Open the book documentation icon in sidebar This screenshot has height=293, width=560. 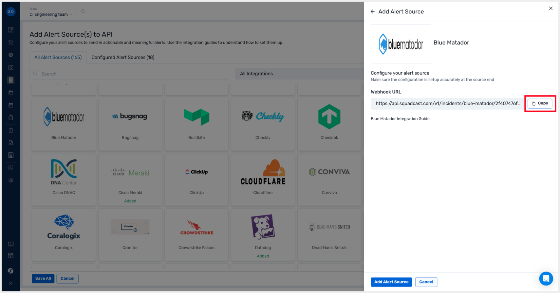[x=11, y=244]
